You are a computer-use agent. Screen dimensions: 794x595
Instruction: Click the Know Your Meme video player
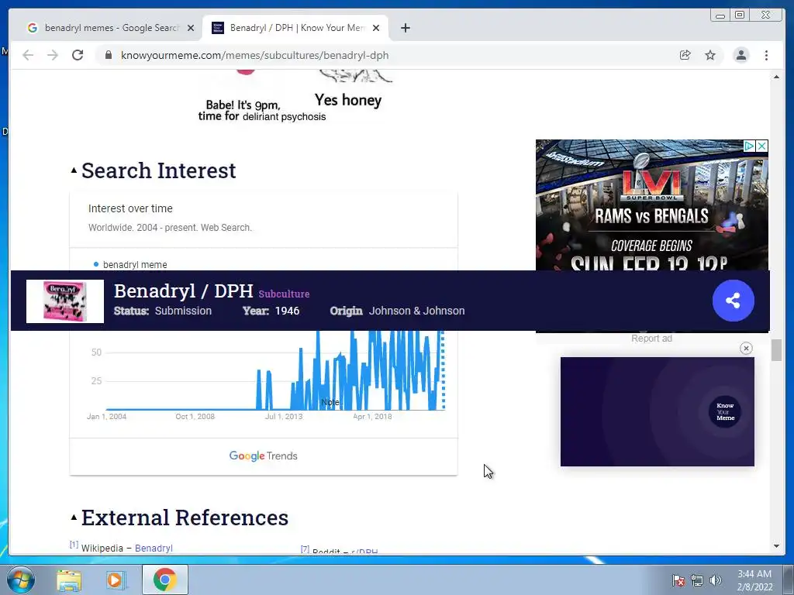click(x=658, y=412)
